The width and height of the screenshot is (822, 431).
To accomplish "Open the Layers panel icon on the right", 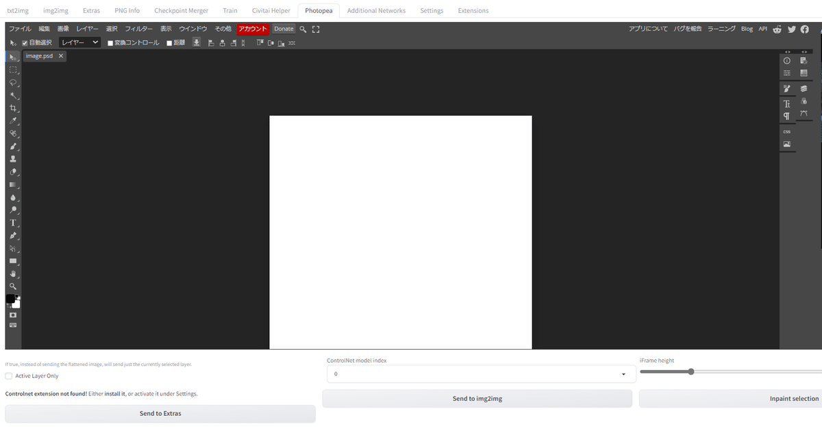I will [x=803, y=88].
